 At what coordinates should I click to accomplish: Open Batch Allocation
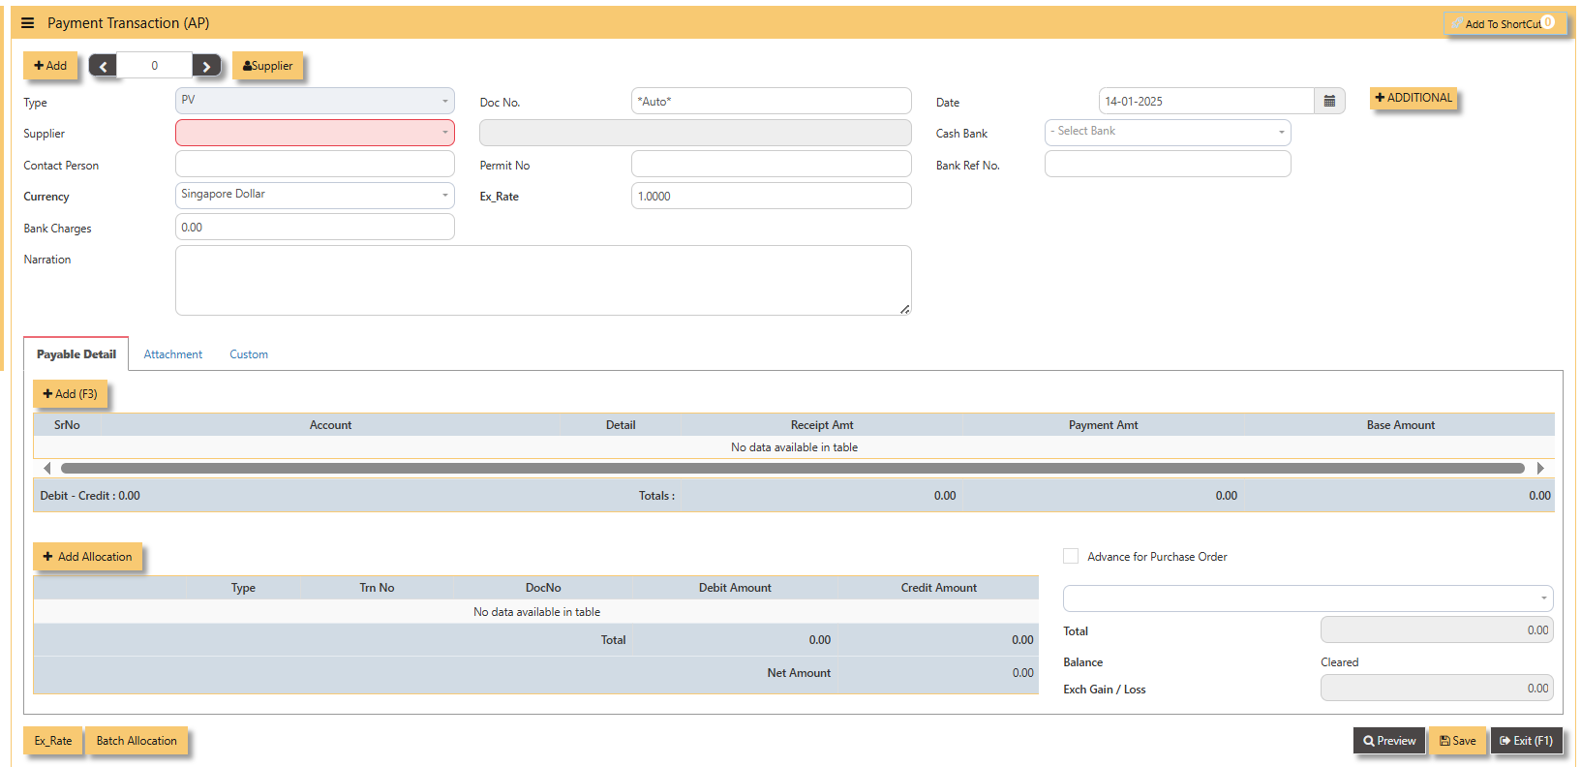(x=137, y=741)
